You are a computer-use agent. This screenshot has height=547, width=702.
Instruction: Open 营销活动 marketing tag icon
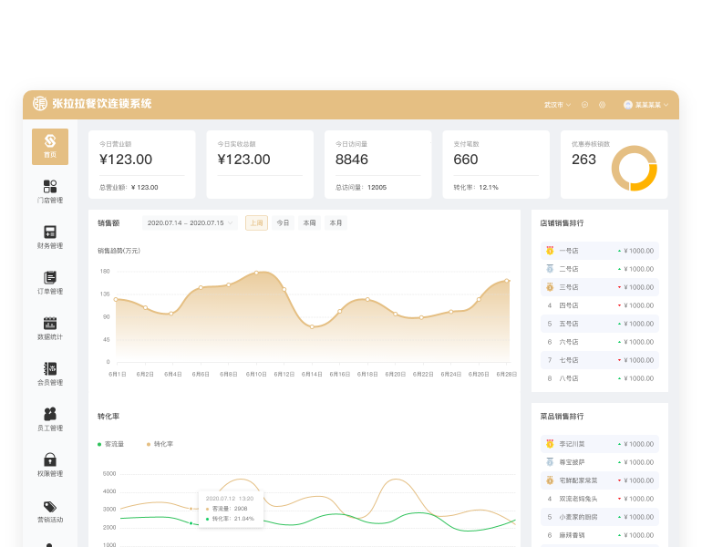tap(50, 511)
